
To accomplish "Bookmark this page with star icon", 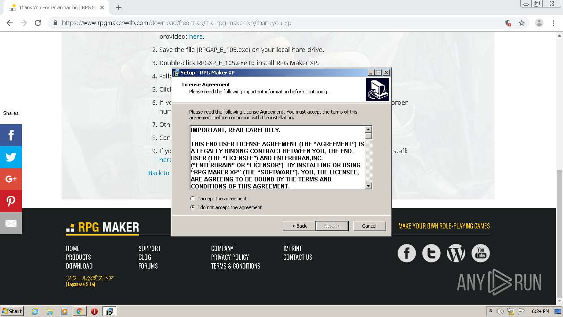I will tap(522, 23).
